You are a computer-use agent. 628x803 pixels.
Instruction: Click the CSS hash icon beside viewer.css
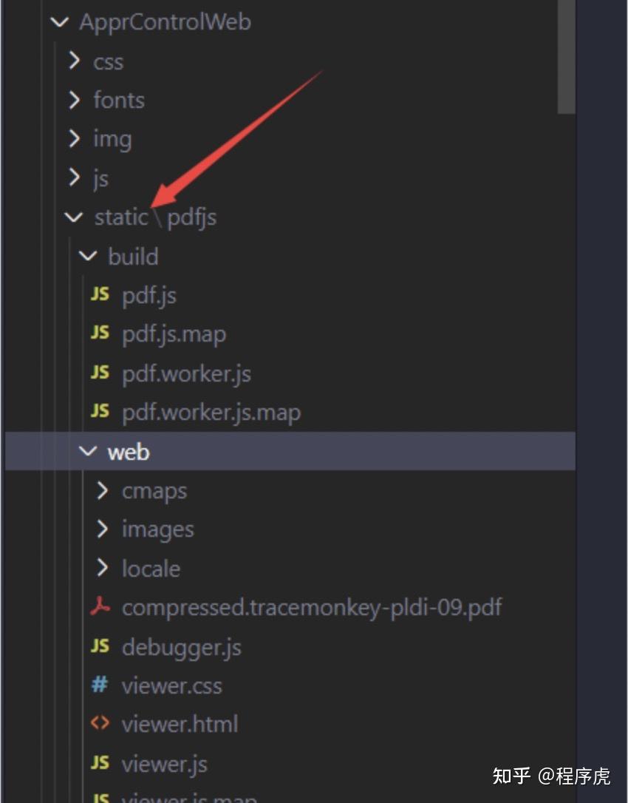point(100,685)
